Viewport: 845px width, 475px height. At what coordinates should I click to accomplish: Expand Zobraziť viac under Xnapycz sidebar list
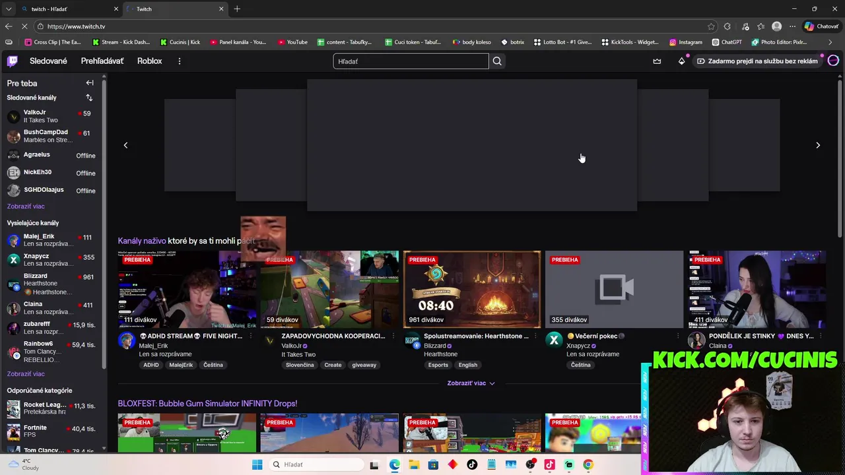tap(26, 374)
